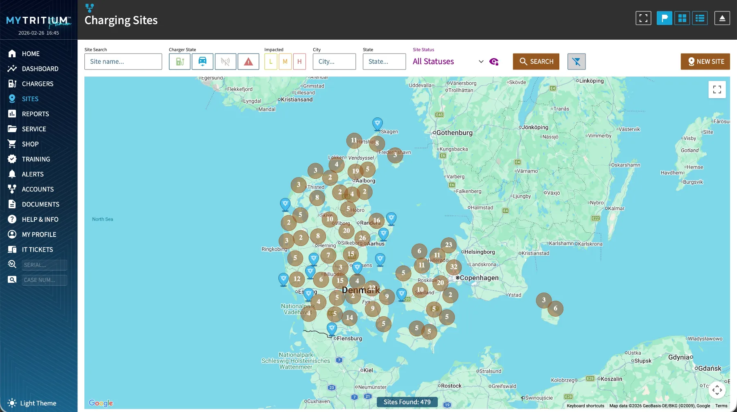Click the State input field
737x412 pixels.
point(384,61)
